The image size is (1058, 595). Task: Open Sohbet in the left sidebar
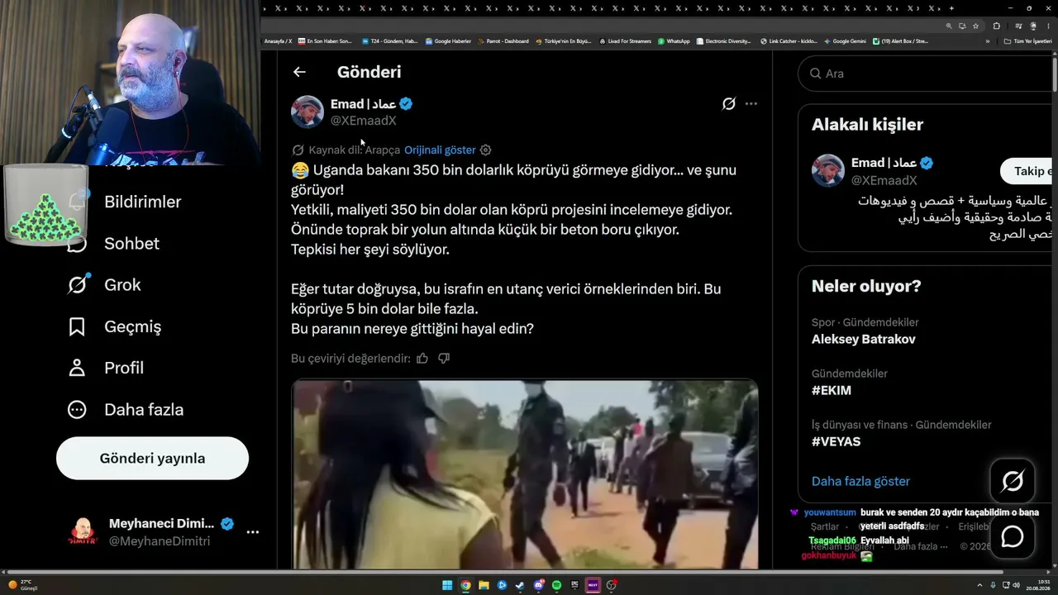(x=113, y=244)
